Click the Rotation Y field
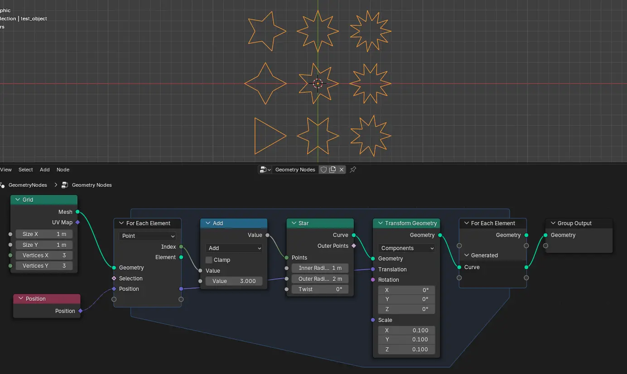The width and height of the screenshot is (627, 374). [x=406, y=299]
